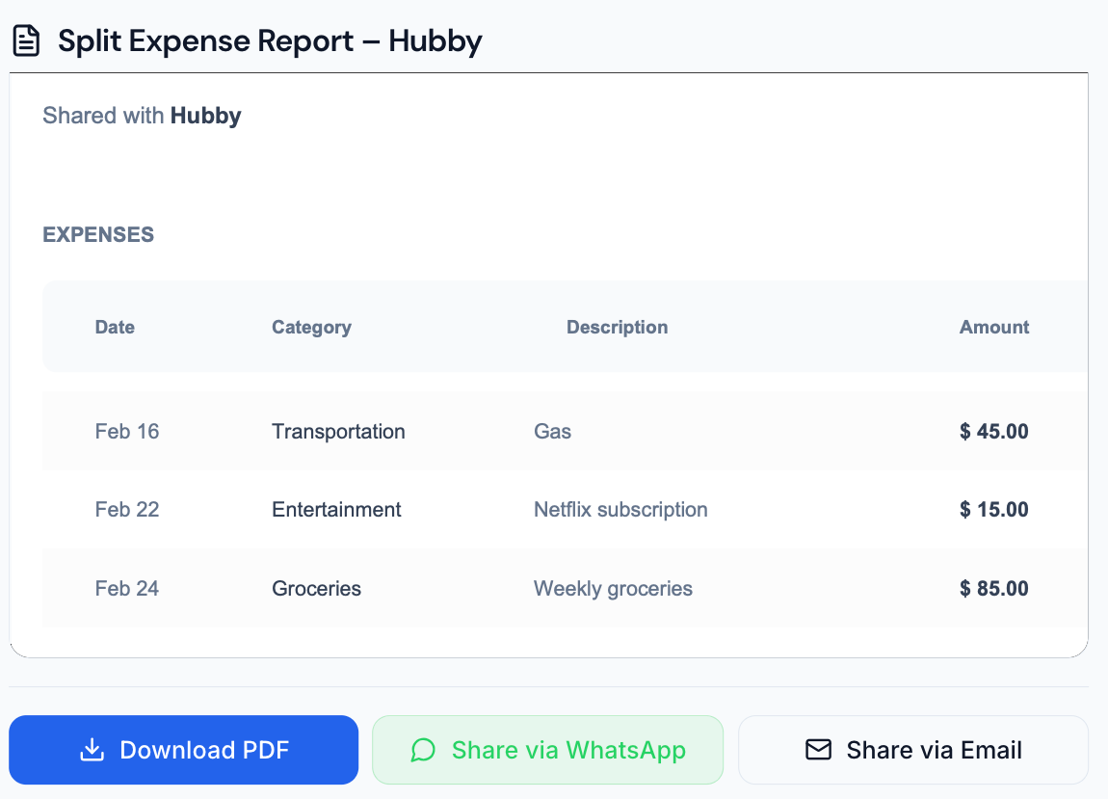Click the Share via Email button
The height and width of the screenshot is (799, 1108).
tap(912, 749)
